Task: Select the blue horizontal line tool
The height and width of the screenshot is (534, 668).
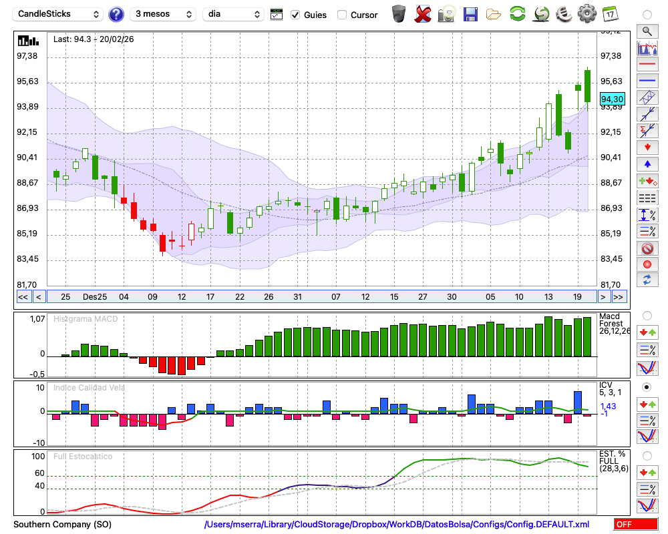Action: click(x=647, y=81)
